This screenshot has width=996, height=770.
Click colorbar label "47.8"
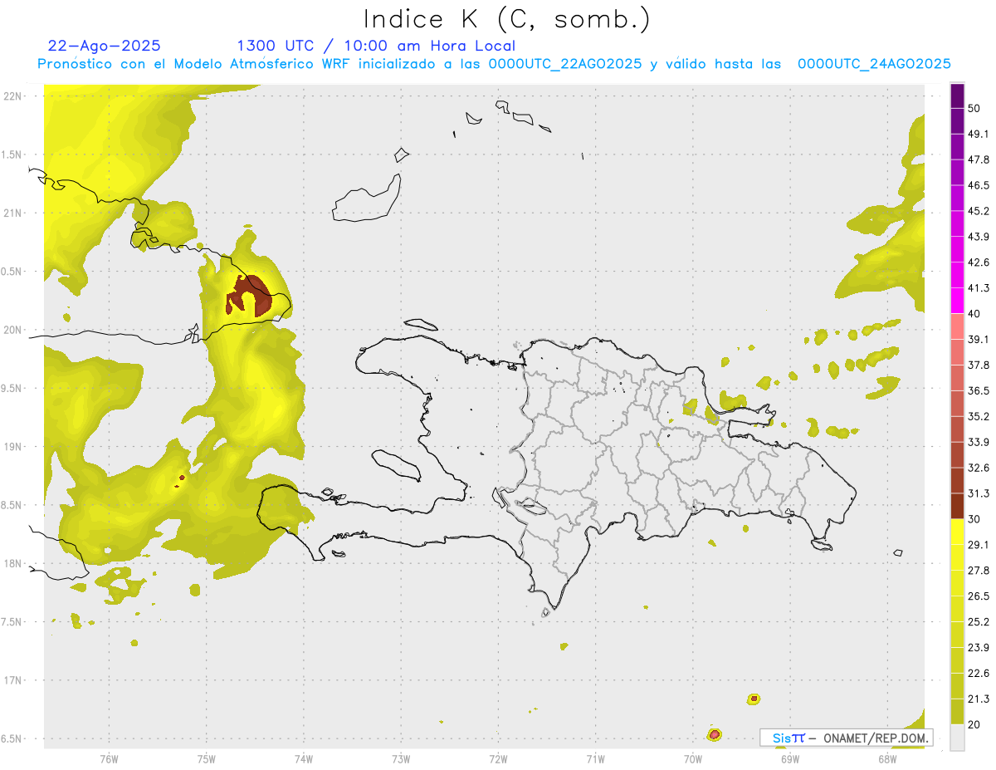979,159
